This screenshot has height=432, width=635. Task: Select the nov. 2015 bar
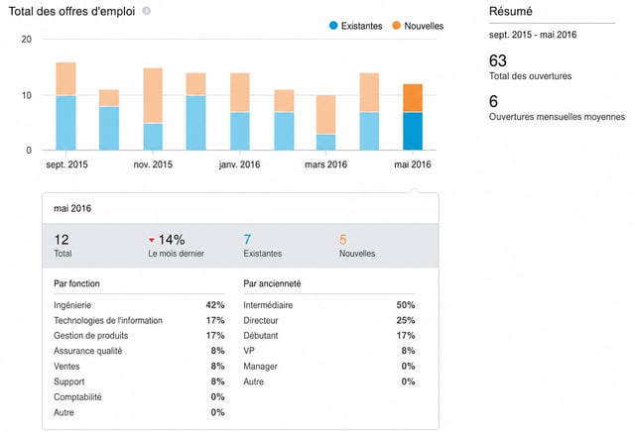[153, 109]
